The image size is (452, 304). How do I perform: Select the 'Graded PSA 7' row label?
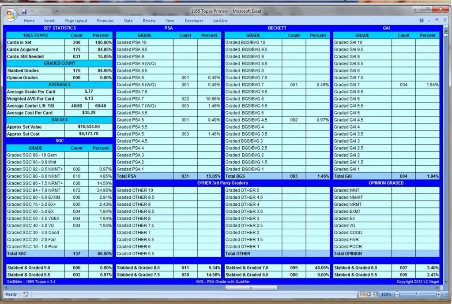point(145,99)
